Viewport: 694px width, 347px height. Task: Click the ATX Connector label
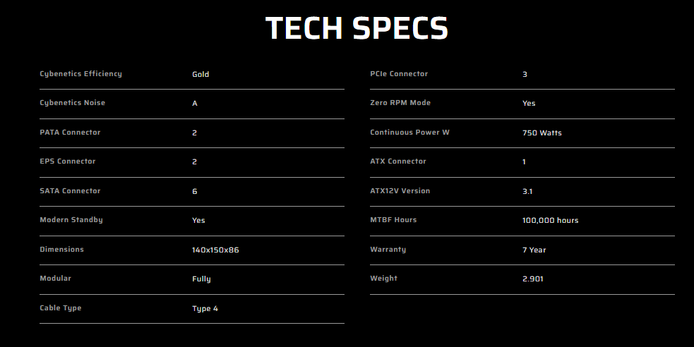click(x=398, y=162)
